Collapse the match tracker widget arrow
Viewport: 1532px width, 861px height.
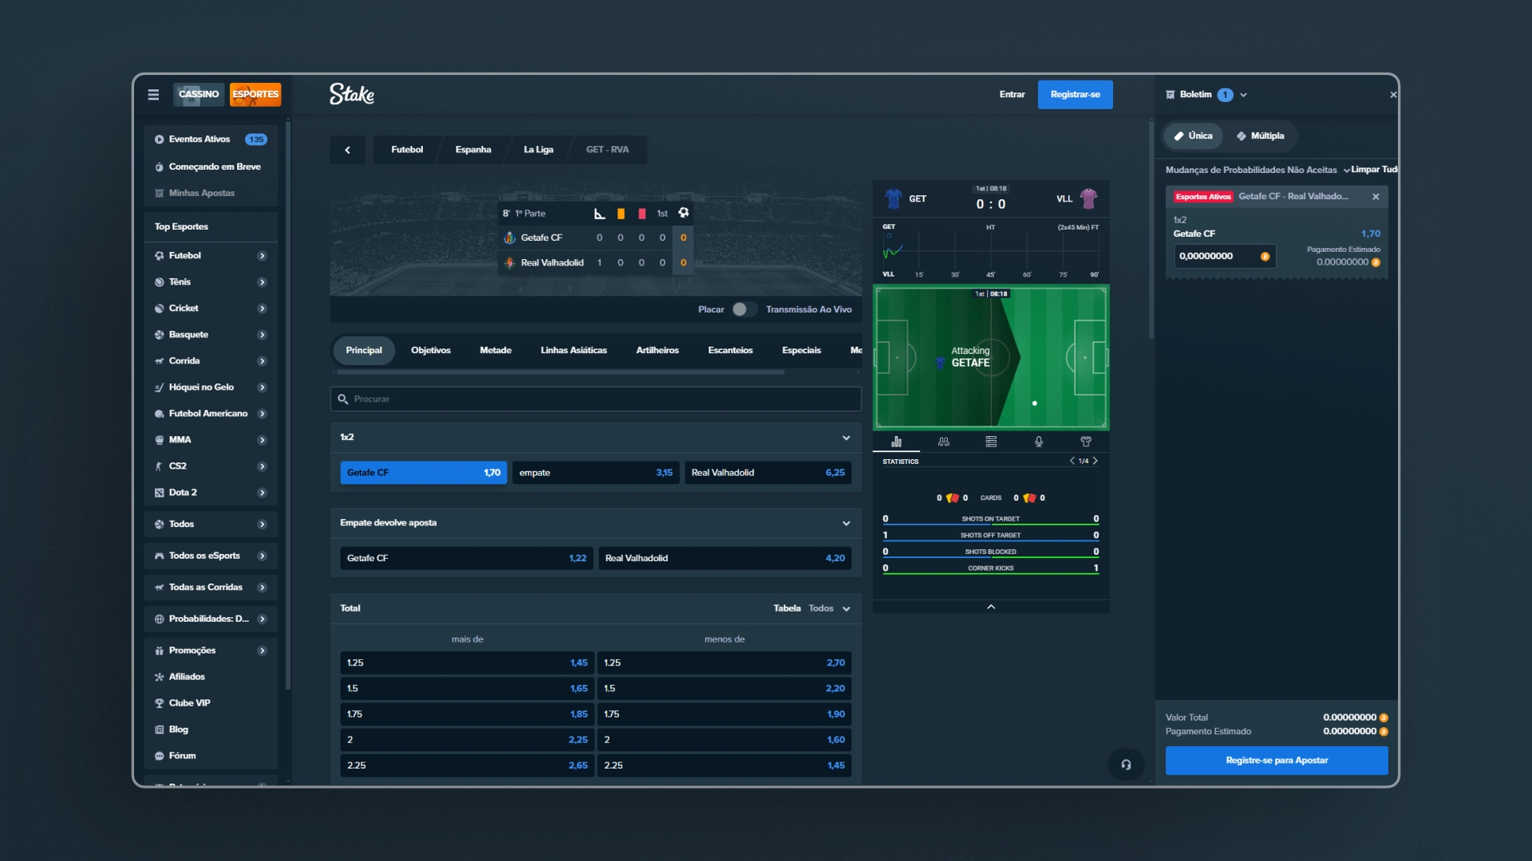point(991,607)
